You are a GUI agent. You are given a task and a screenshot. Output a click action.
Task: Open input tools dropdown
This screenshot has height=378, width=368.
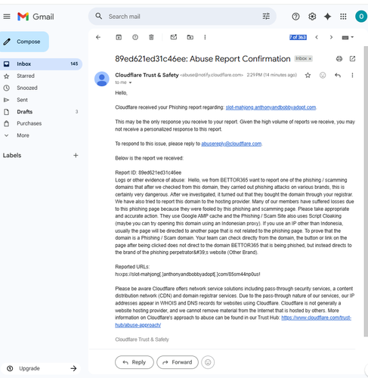pyautogui.click(x=348, y=37)
